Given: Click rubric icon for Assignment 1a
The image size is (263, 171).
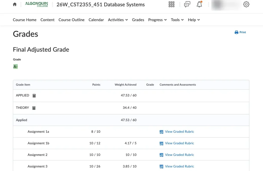Looking at the screenshot, I should click(161, 132).
